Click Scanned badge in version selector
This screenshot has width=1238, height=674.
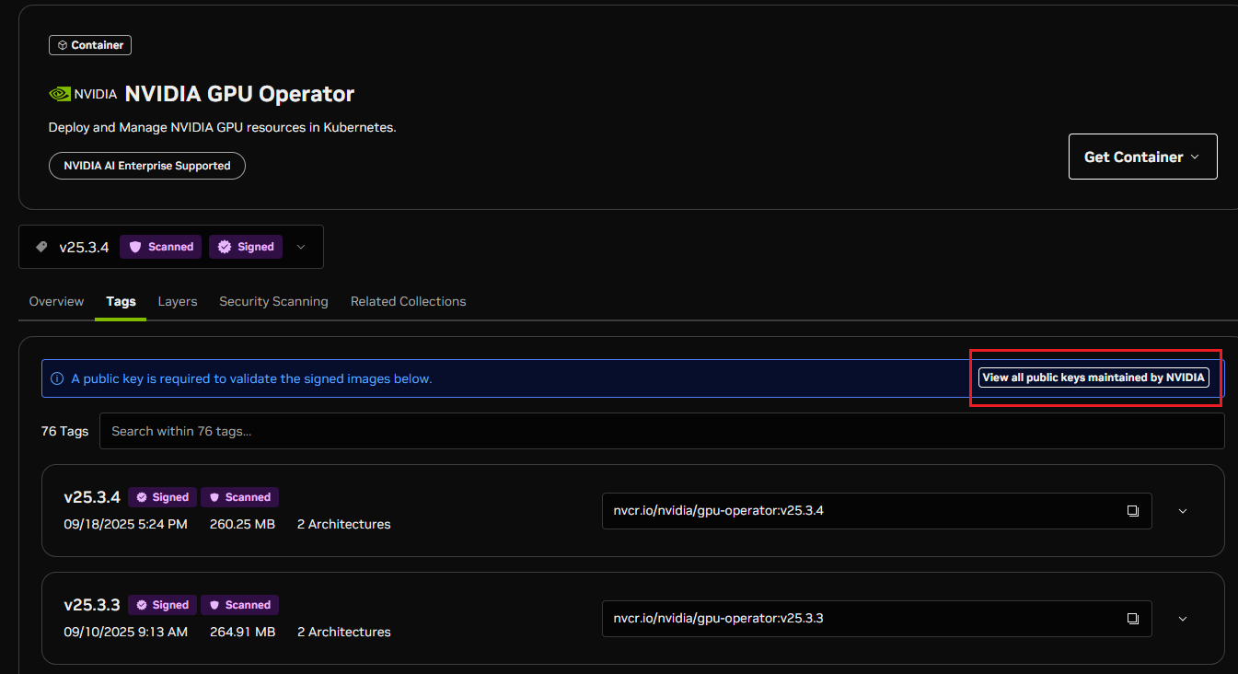pos(161,247)
